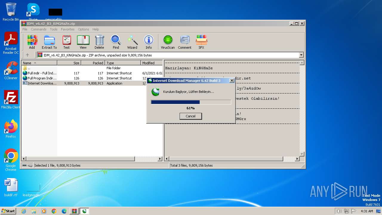
Task: Click 'Selected 1 file, 9,808,913 bytes' status text
Action: click(x=57, y=165)
